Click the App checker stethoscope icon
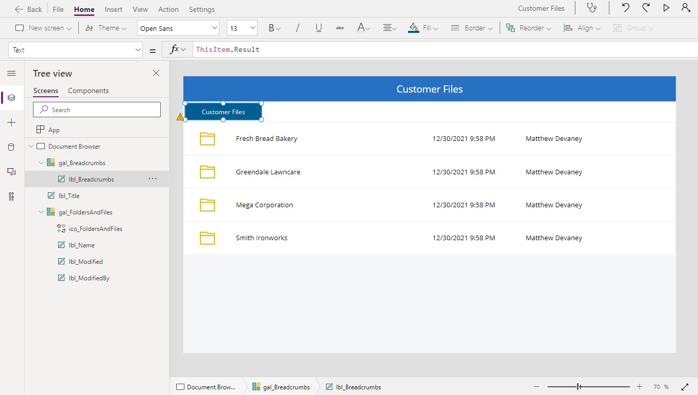 click(x=592, y=8)
